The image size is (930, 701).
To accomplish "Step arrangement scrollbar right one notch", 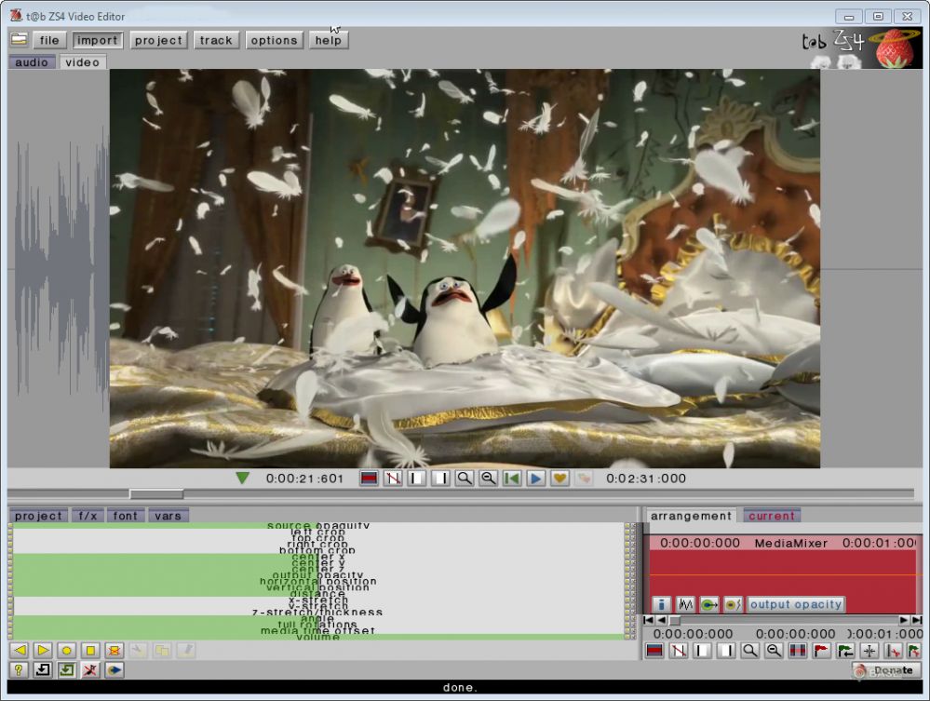I will tap(904, 620).
